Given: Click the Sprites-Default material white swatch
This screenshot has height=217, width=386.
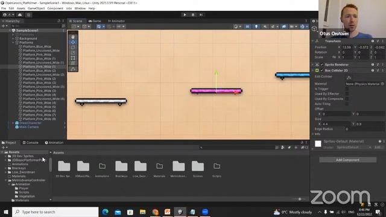Looking at the screenshot, I should pos(318,143).
